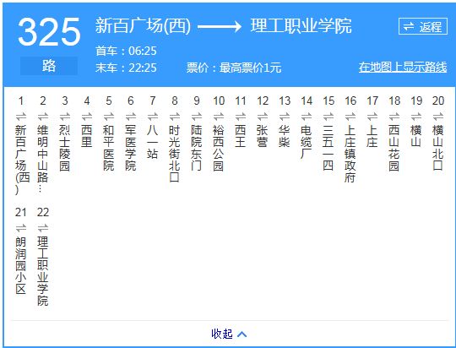Click the transfer icon above 华柴
The width and height of the screenshot is (456, 348).
click(285, 117)
